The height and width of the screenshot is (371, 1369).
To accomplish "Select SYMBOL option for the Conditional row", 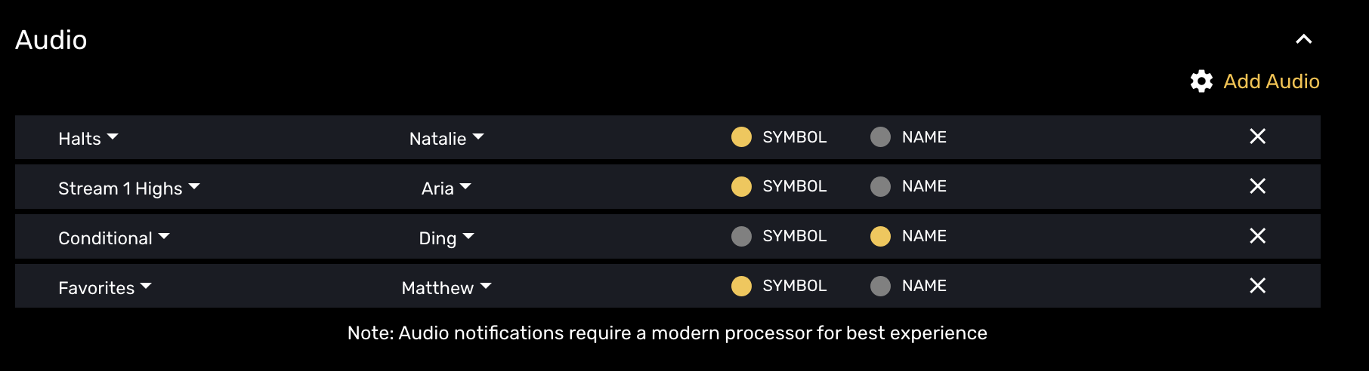I will tap(741, 237).
